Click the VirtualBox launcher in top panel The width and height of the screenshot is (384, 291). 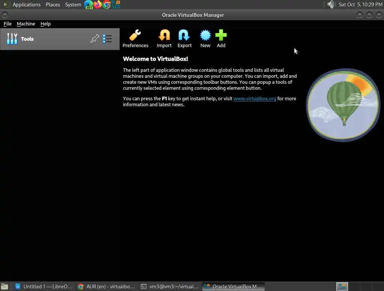pos(116,4)
